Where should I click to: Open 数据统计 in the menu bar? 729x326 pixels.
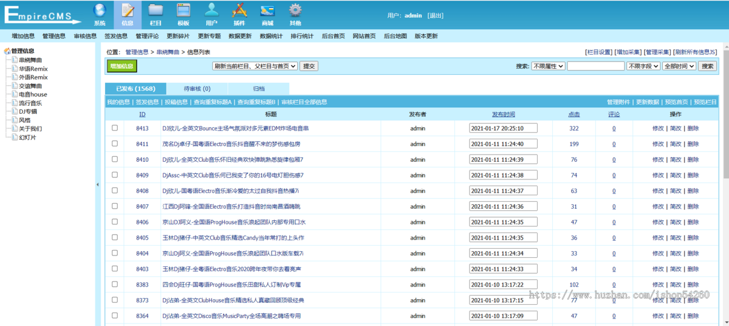[x=271, y=36]
